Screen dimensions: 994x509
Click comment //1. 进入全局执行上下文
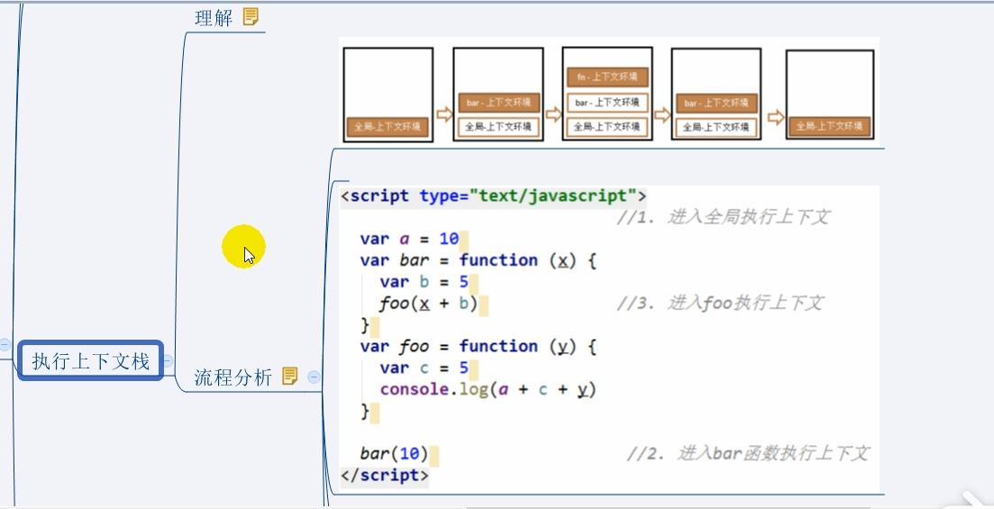click(723, 217)
